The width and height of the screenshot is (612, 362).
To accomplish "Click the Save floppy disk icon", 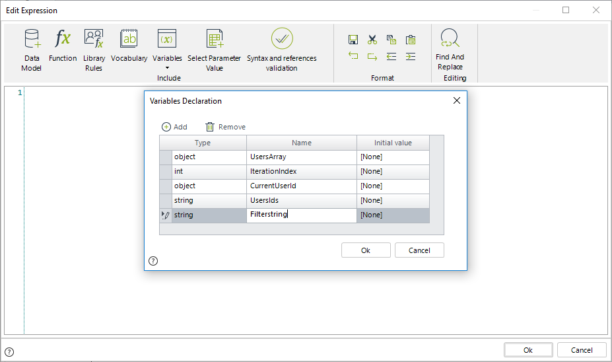I will [x=353, y=40].
